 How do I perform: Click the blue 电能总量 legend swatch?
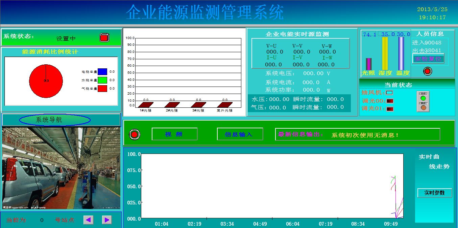[x=102, y=72]
